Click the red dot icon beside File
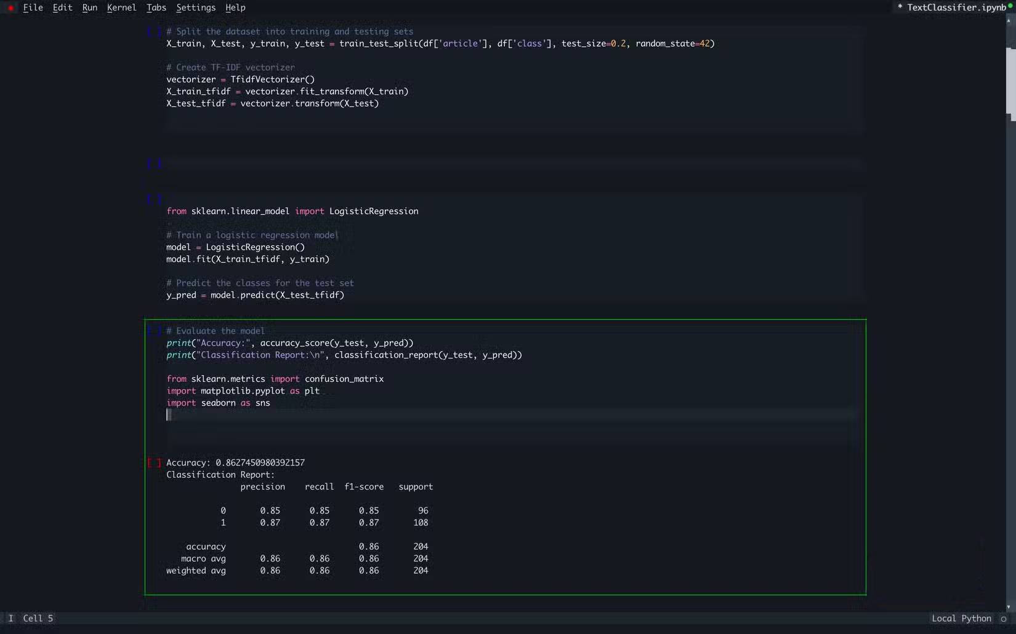 tap(10, 8)
